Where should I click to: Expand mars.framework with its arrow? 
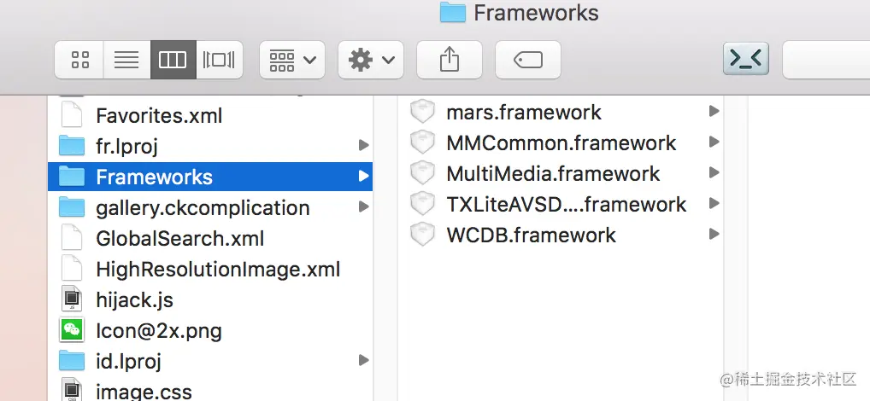714,111
